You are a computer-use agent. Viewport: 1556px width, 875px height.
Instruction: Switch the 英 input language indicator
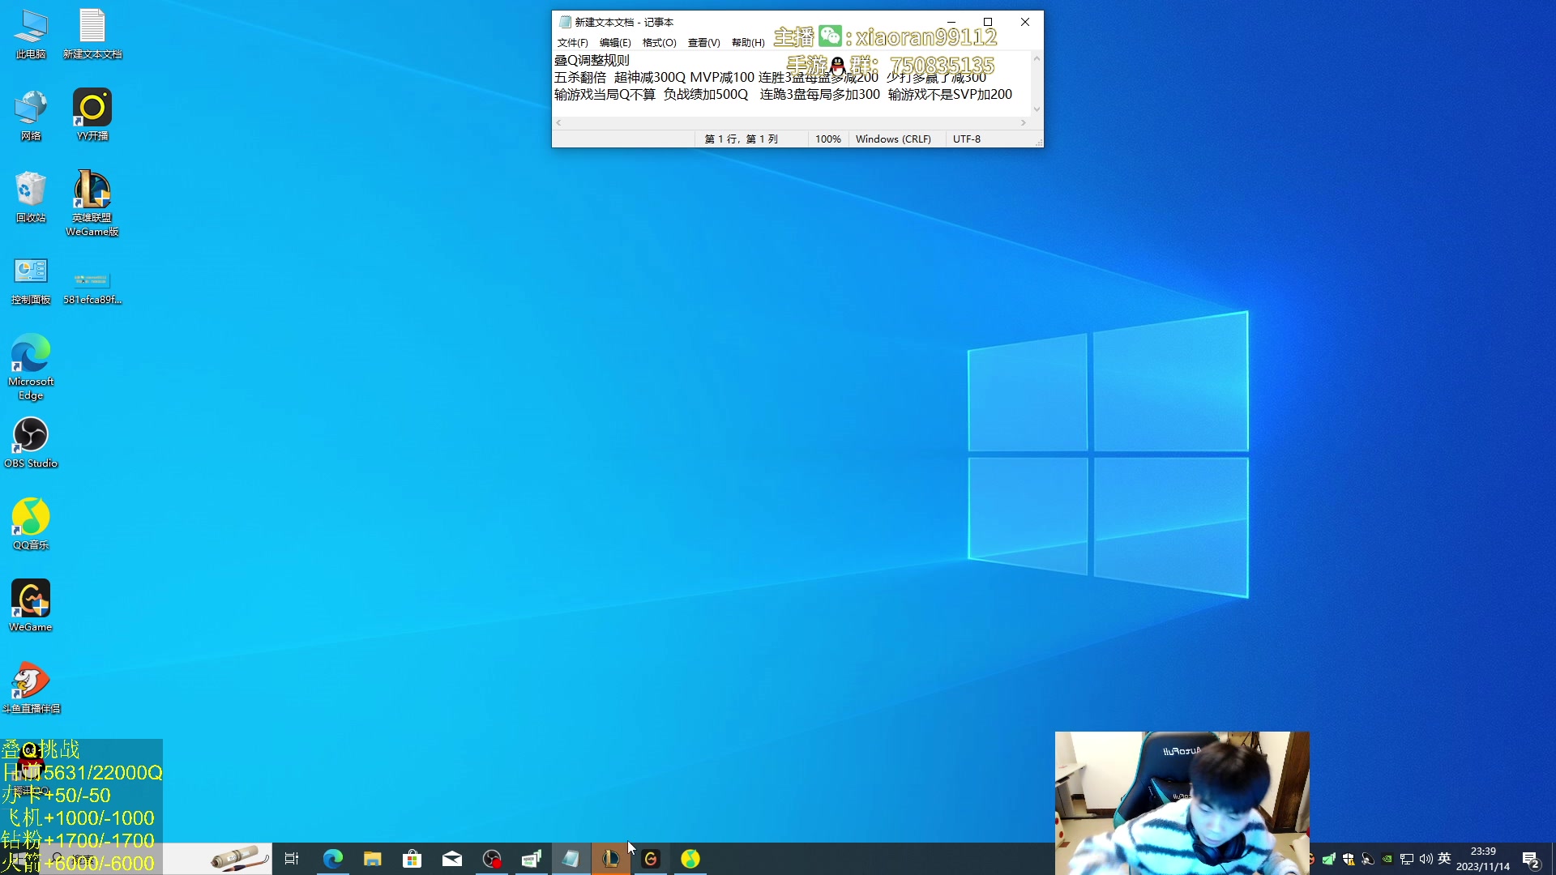click(1444, 859)
